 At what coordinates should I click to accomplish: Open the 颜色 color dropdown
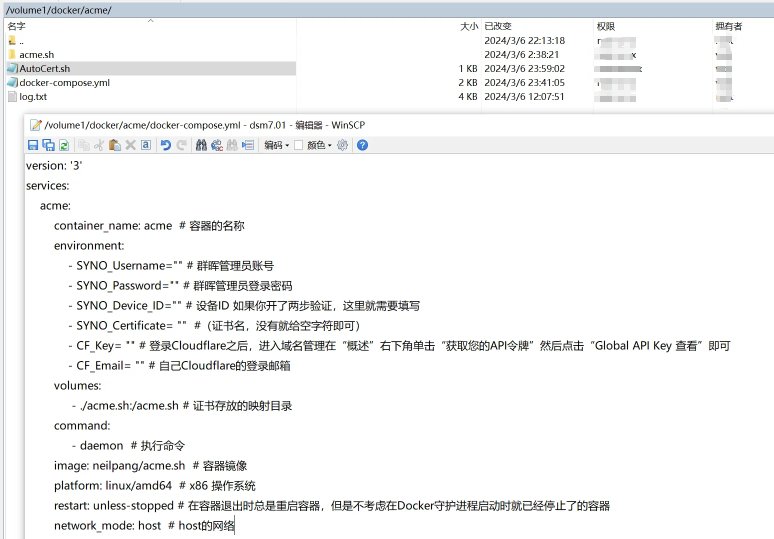pos(319,145)
